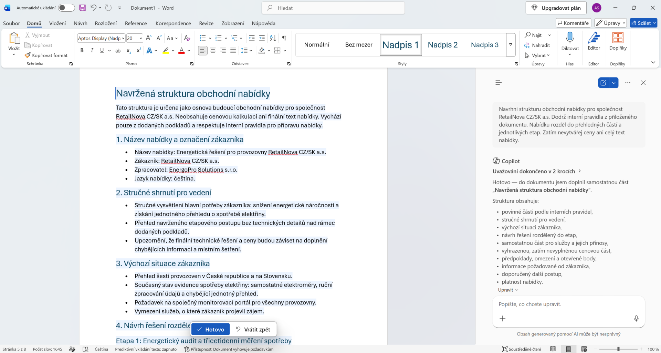
Task: Increase font size with larger A icon
Action: point(149,38)
